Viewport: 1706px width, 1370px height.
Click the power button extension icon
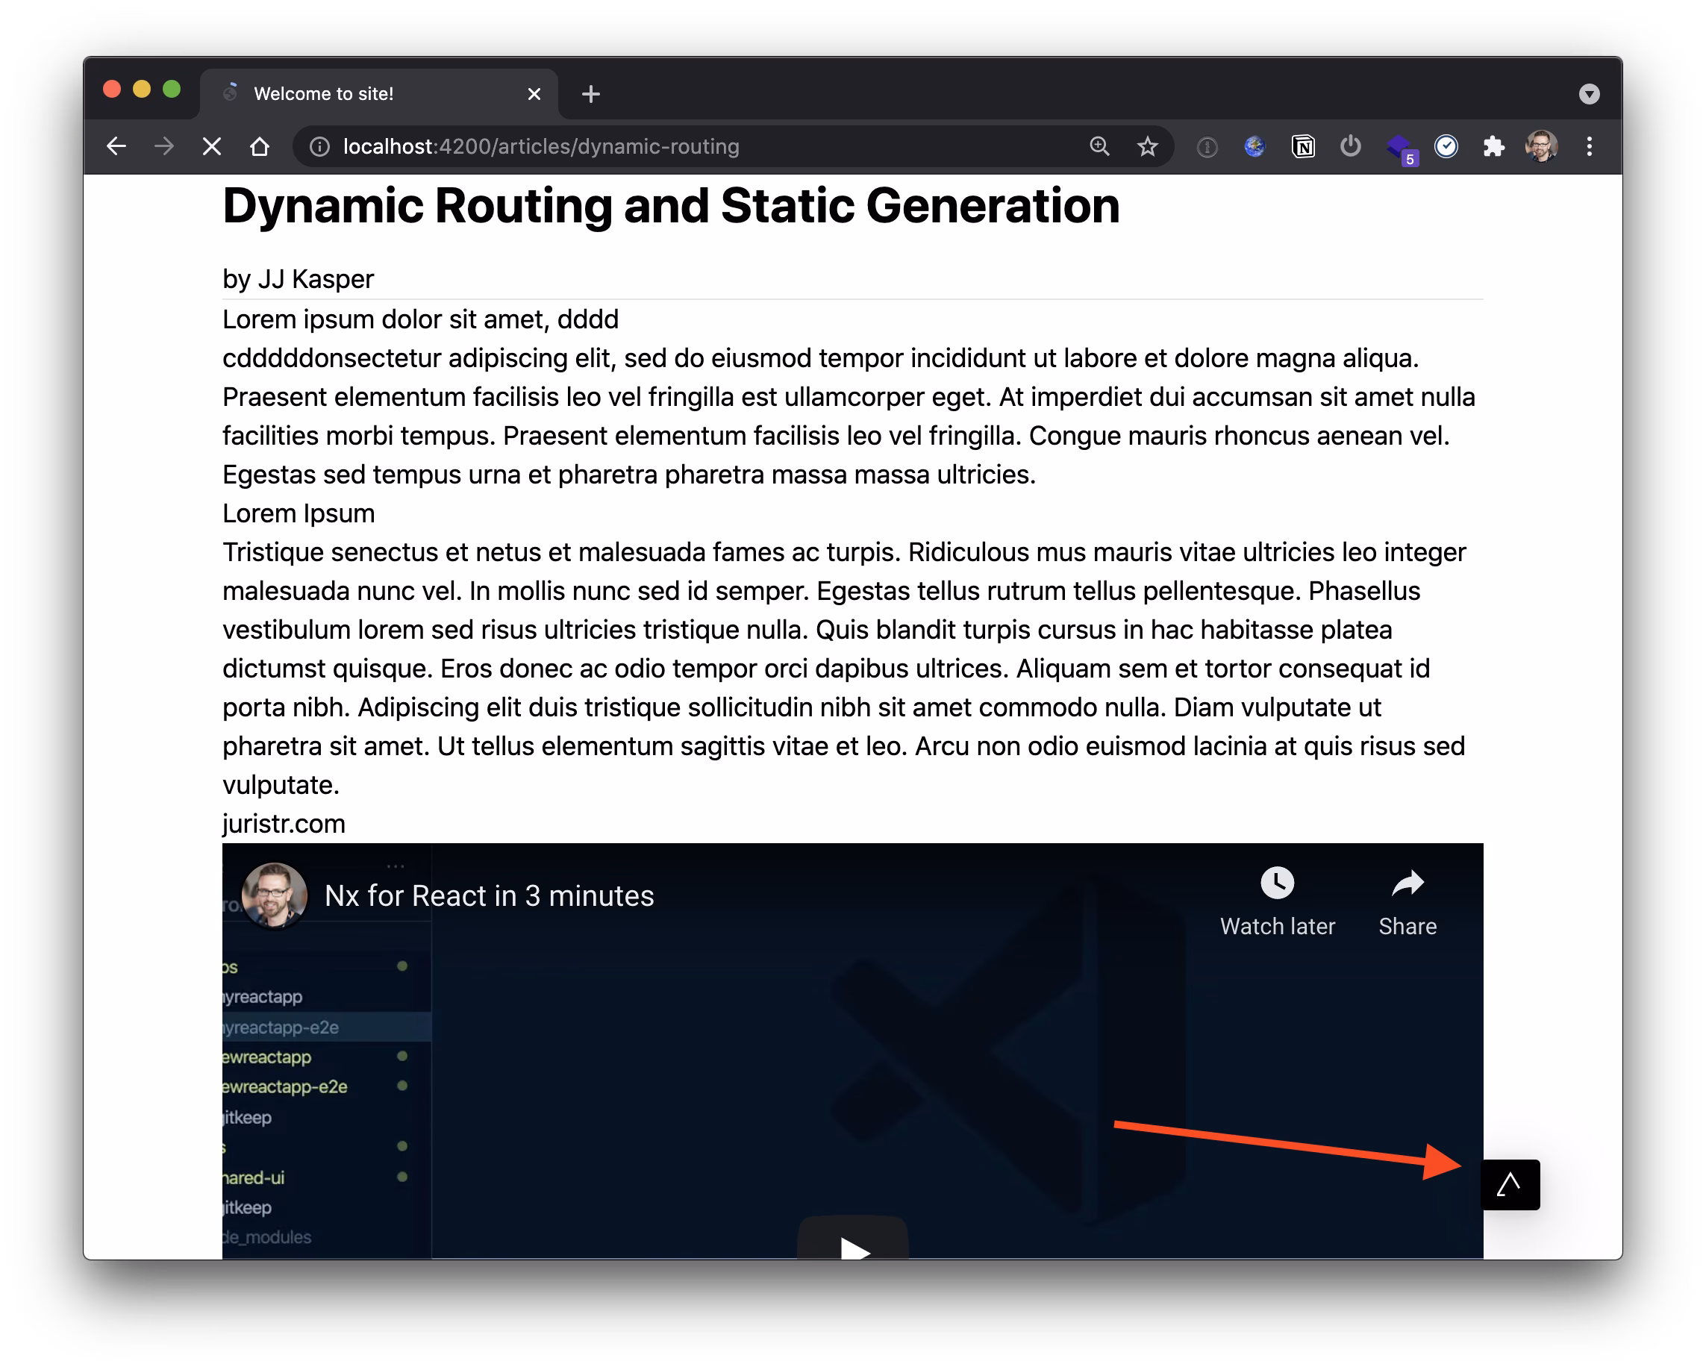pyautogui.click(x=1351, y=146)
